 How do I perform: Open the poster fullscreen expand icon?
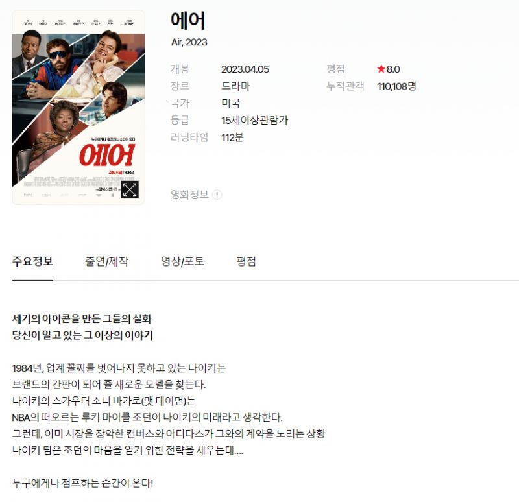tap(129, 189)
